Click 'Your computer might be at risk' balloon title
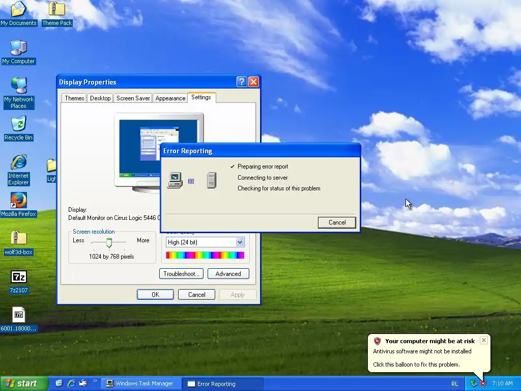Viewport: 521px width, 391px height. tap(430, 341)
